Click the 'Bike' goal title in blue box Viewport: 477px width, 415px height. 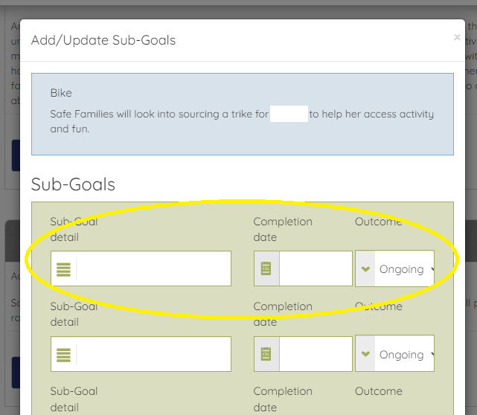(x=61, y=93)
